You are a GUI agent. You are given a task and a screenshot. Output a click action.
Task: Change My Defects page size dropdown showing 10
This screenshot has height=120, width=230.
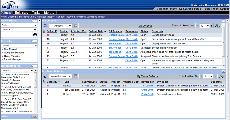pyautogui.click(x=204, y=26)
